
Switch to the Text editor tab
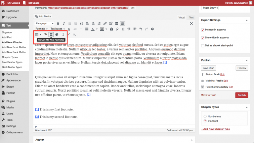point(191,17)
